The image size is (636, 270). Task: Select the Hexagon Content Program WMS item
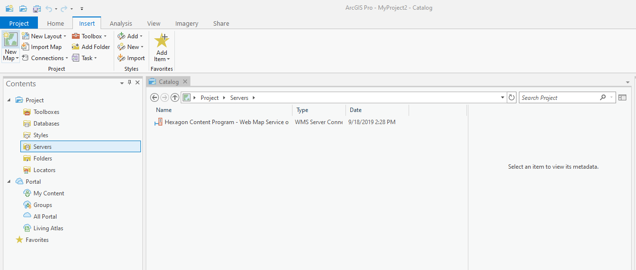pos(226,122)
